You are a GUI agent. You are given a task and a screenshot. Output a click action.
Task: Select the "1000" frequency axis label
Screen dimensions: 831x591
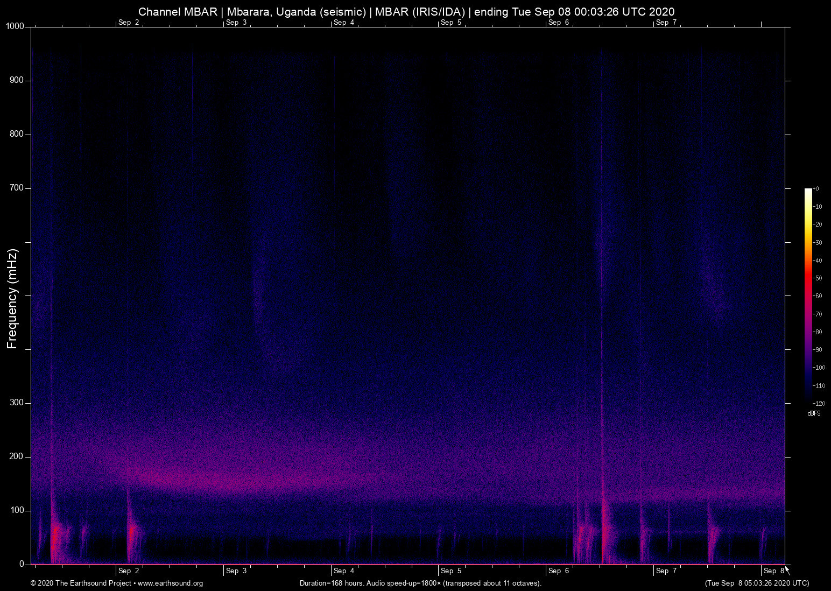pos(16,26)
